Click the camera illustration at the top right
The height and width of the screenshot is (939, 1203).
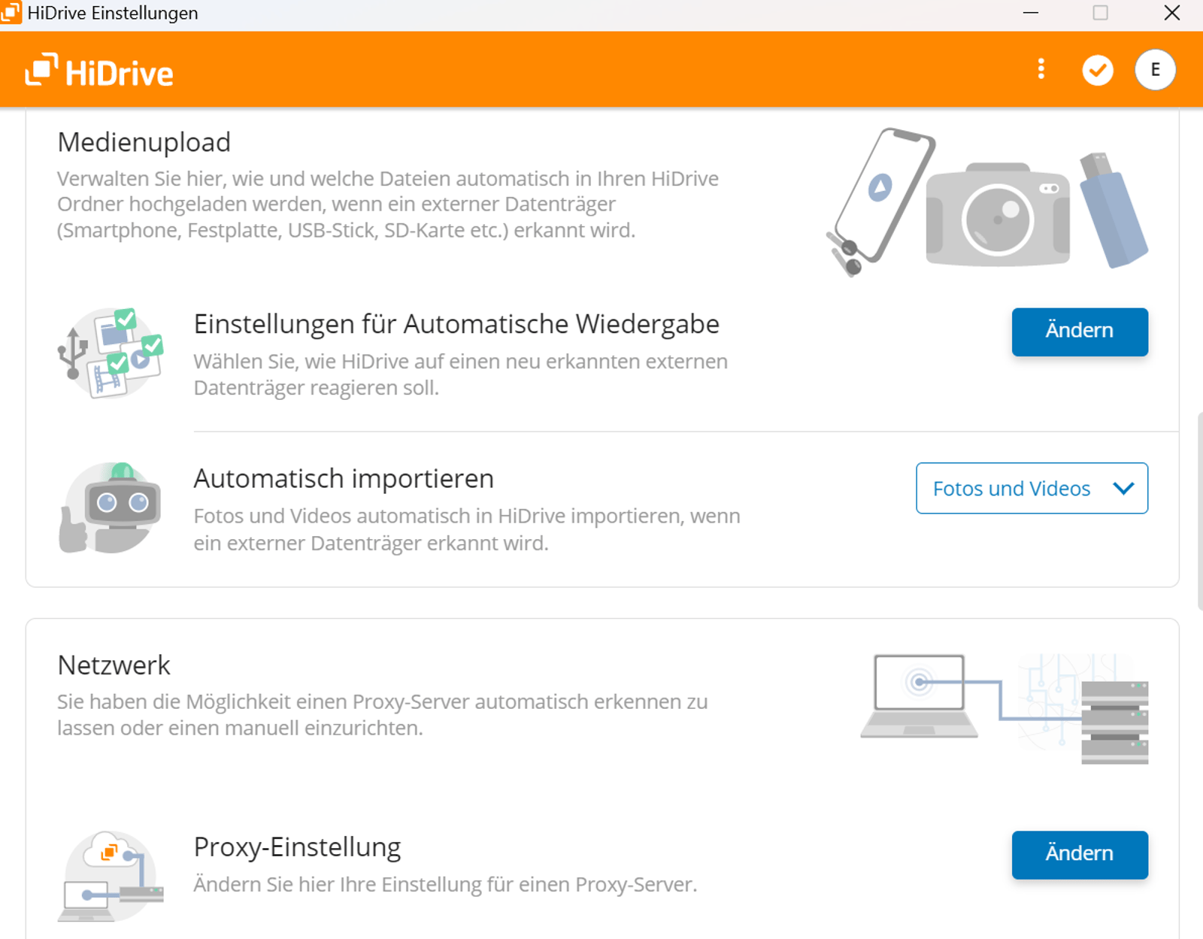click(1000, 214)
